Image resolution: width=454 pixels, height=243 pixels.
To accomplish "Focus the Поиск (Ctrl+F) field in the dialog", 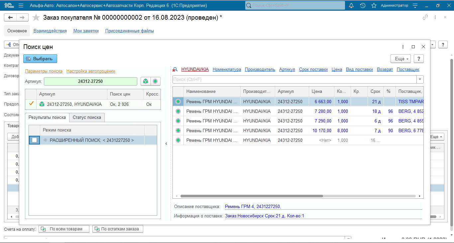I will [294, 79].
